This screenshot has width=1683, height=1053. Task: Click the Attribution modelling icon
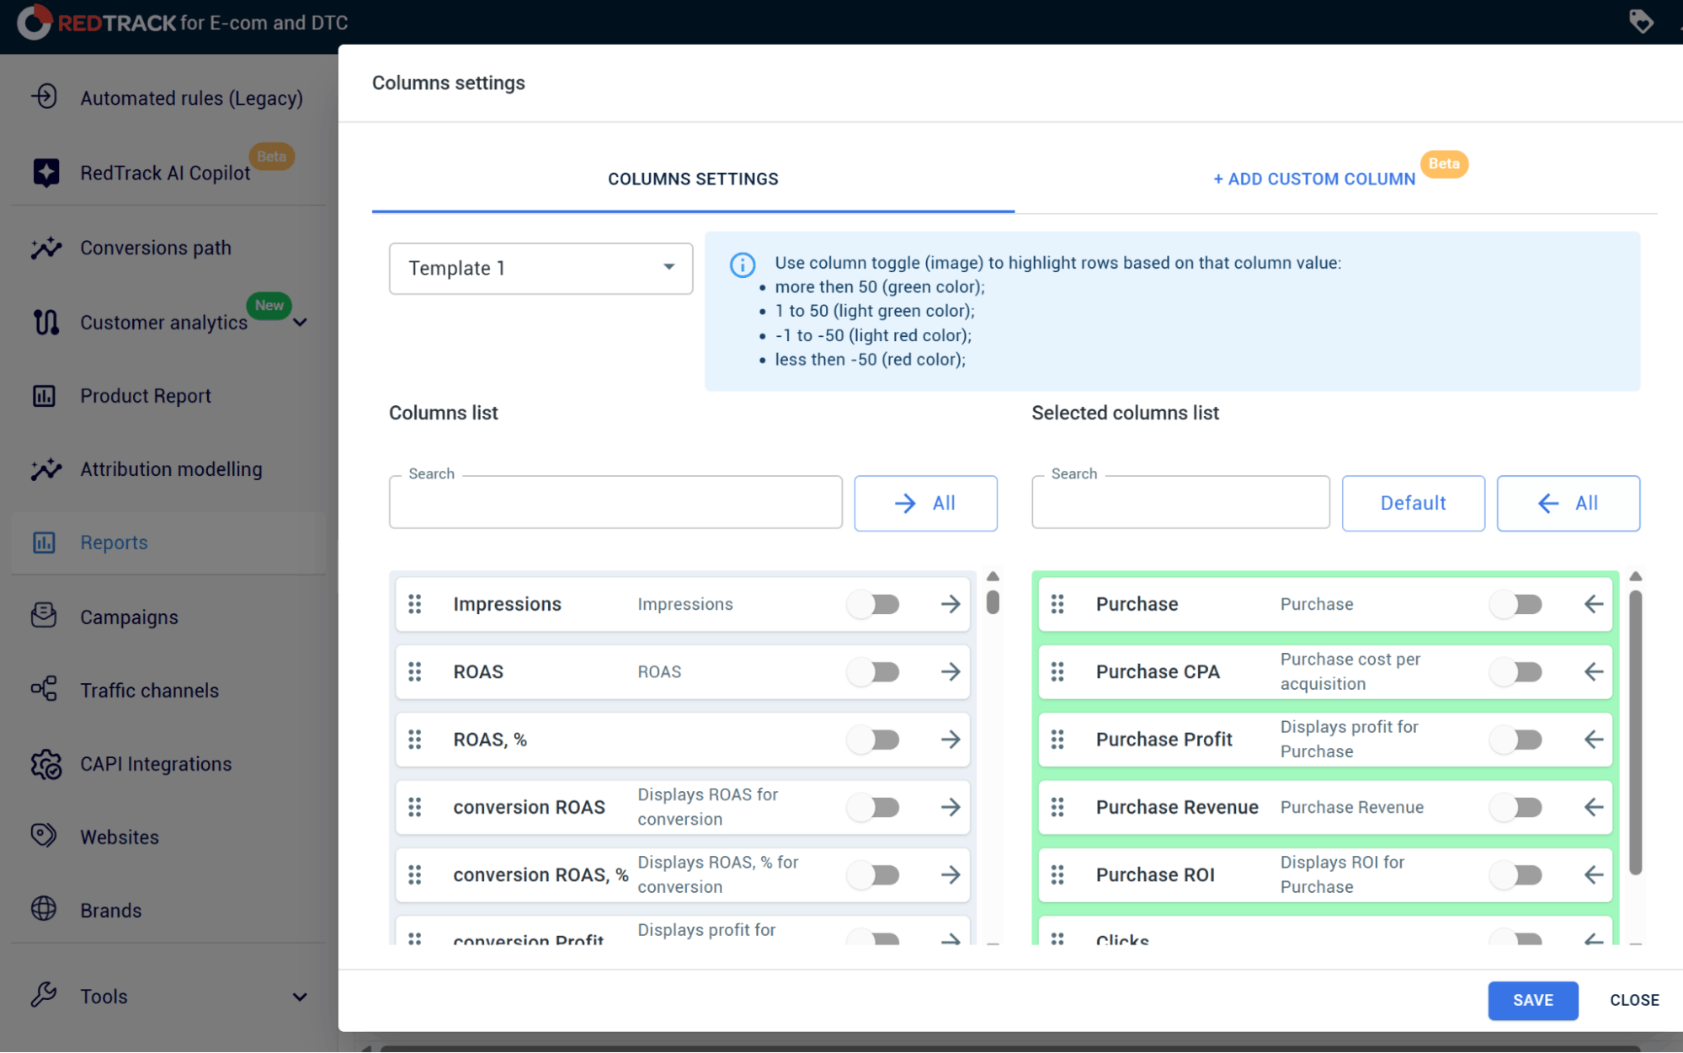pyautogui.click(x=46, y=468)
